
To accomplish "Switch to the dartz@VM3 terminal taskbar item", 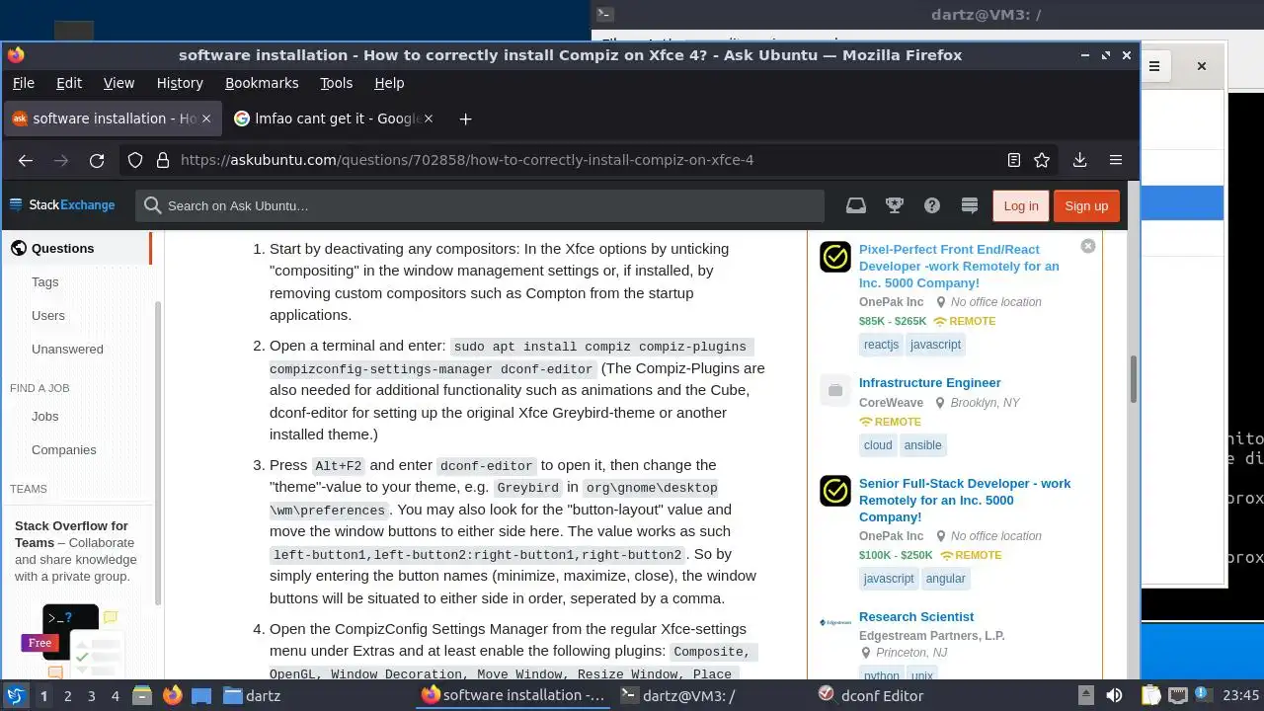I will [678, 696].
